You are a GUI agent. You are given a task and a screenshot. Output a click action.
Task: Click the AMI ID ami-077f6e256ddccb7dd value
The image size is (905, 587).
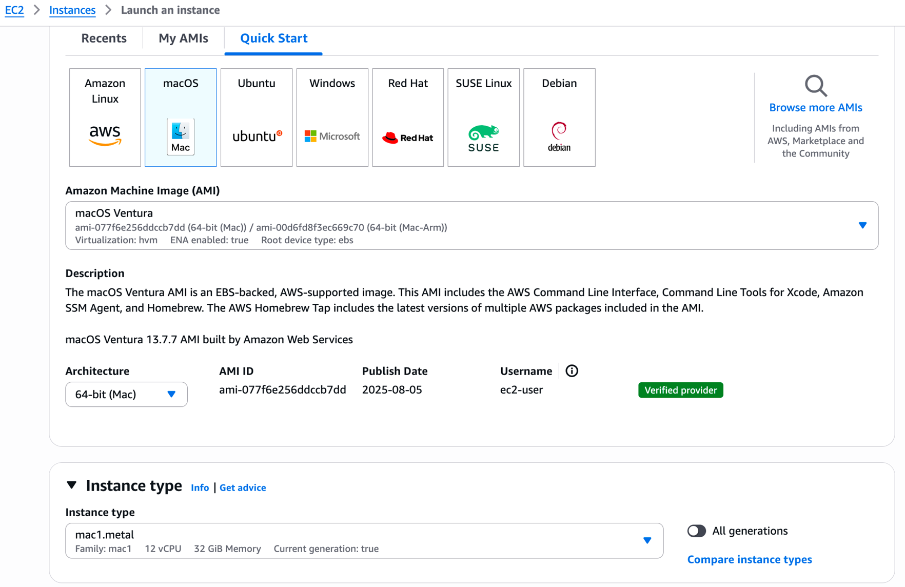point(283,390)
